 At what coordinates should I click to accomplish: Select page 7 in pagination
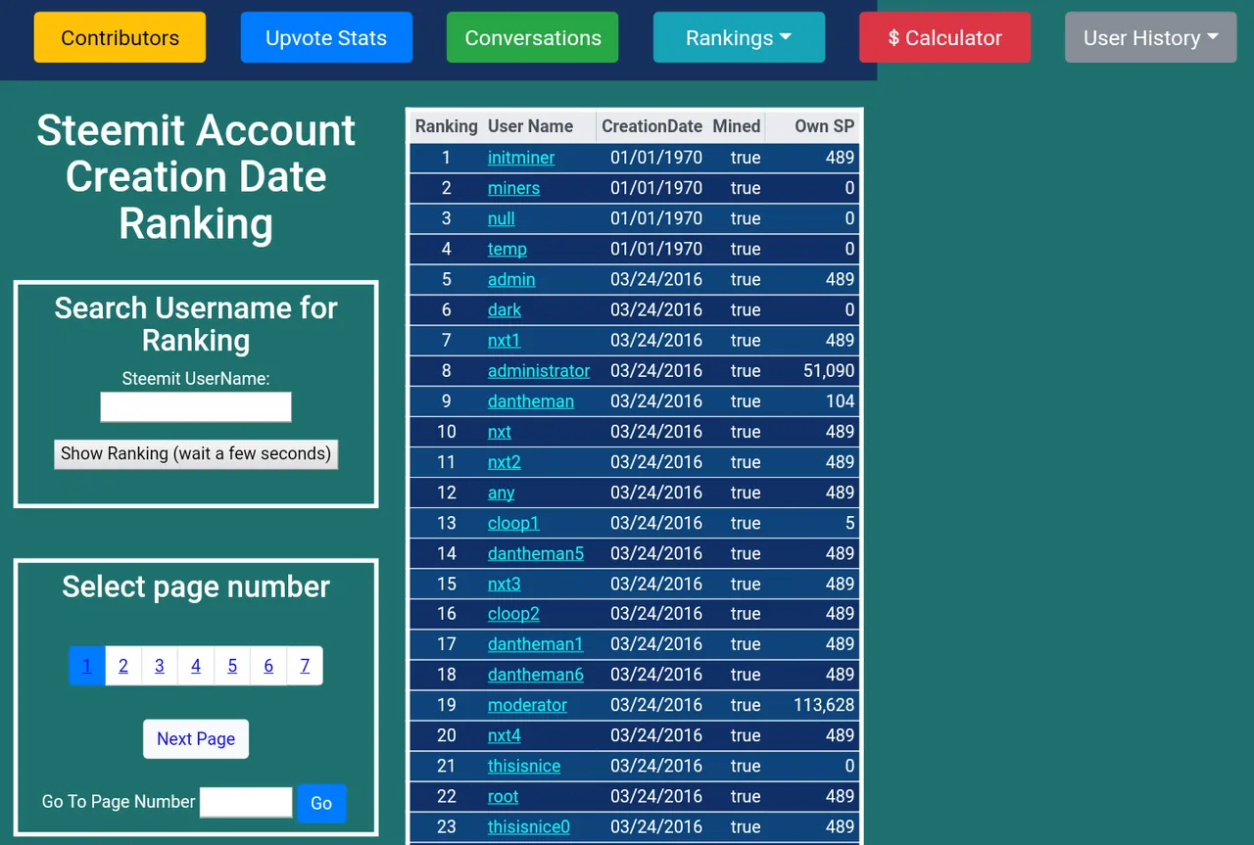(x=305, y=666)
